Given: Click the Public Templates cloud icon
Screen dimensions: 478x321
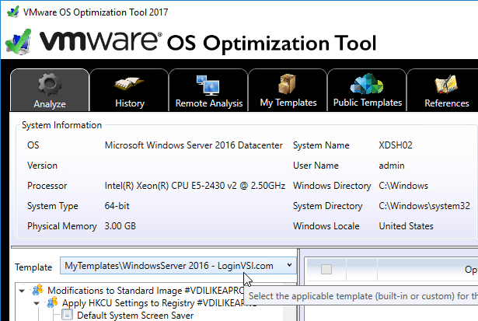Looking at the screenshot, I should coord(367,83).
